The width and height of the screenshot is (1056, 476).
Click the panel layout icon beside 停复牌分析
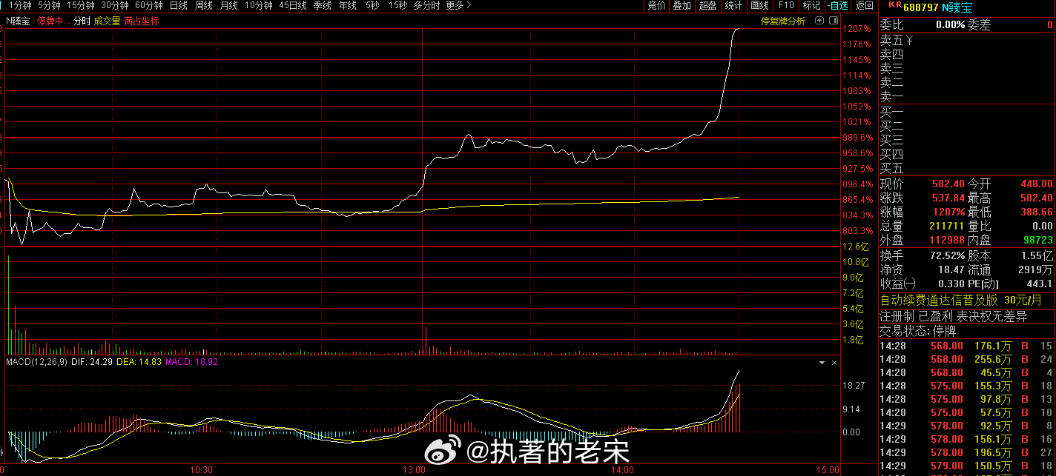(x=833, y=21)
